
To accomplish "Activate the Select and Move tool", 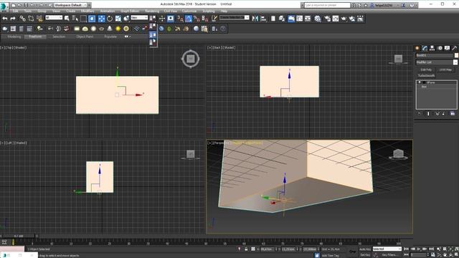I will (101, 19).
